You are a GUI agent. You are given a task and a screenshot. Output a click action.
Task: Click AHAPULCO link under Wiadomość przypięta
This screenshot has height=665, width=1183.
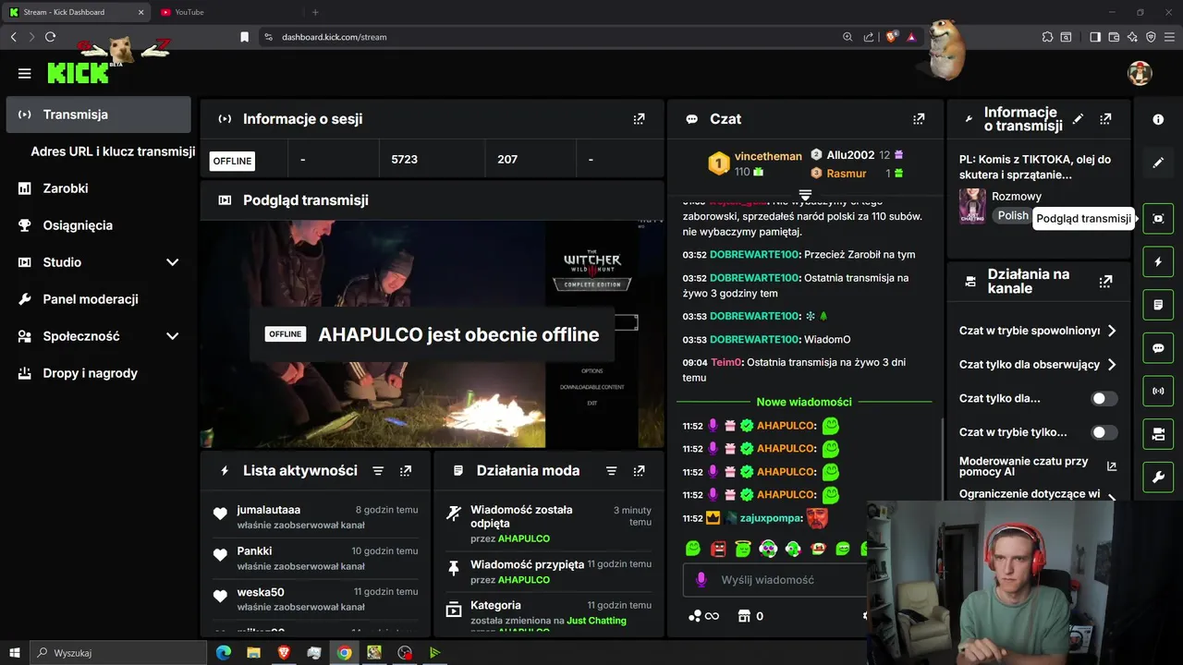point(524,580)
